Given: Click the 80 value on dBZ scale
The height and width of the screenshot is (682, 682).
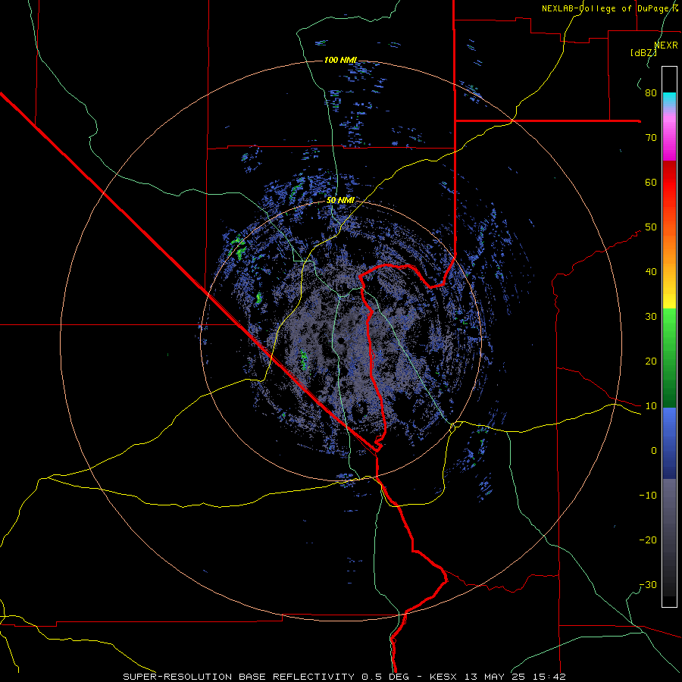Looking at the screenshot, I should point(651,93).
